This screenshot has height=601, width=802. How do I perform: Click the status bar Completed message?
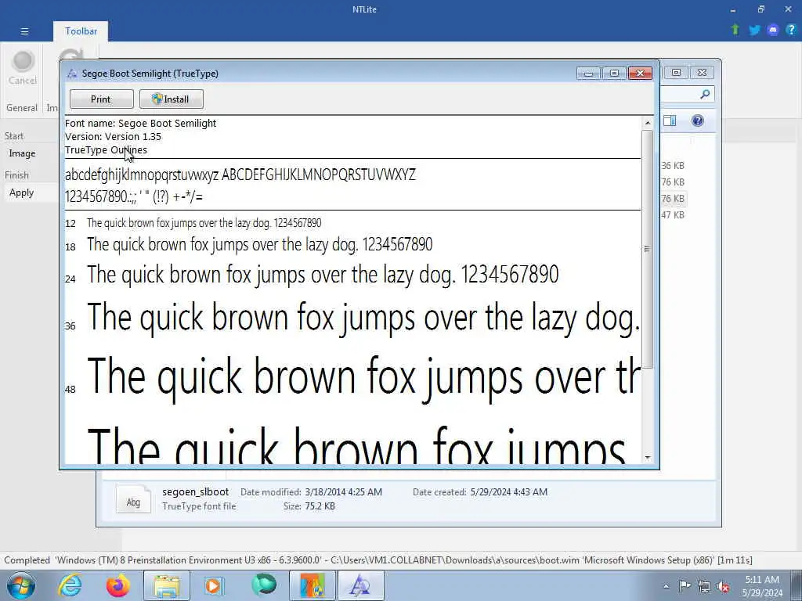[x=378, y=560]
